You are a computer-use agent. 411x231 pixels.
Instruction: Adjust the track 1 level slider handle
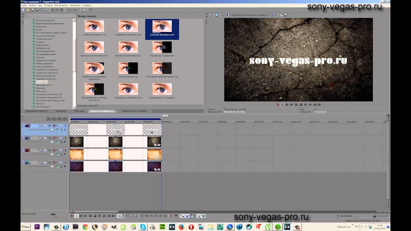click(52, 130)
